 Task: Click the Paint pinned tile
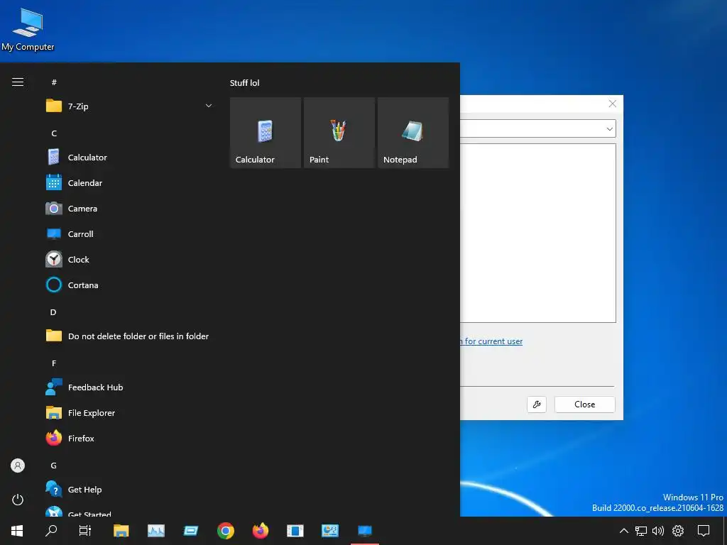point(339,133)
